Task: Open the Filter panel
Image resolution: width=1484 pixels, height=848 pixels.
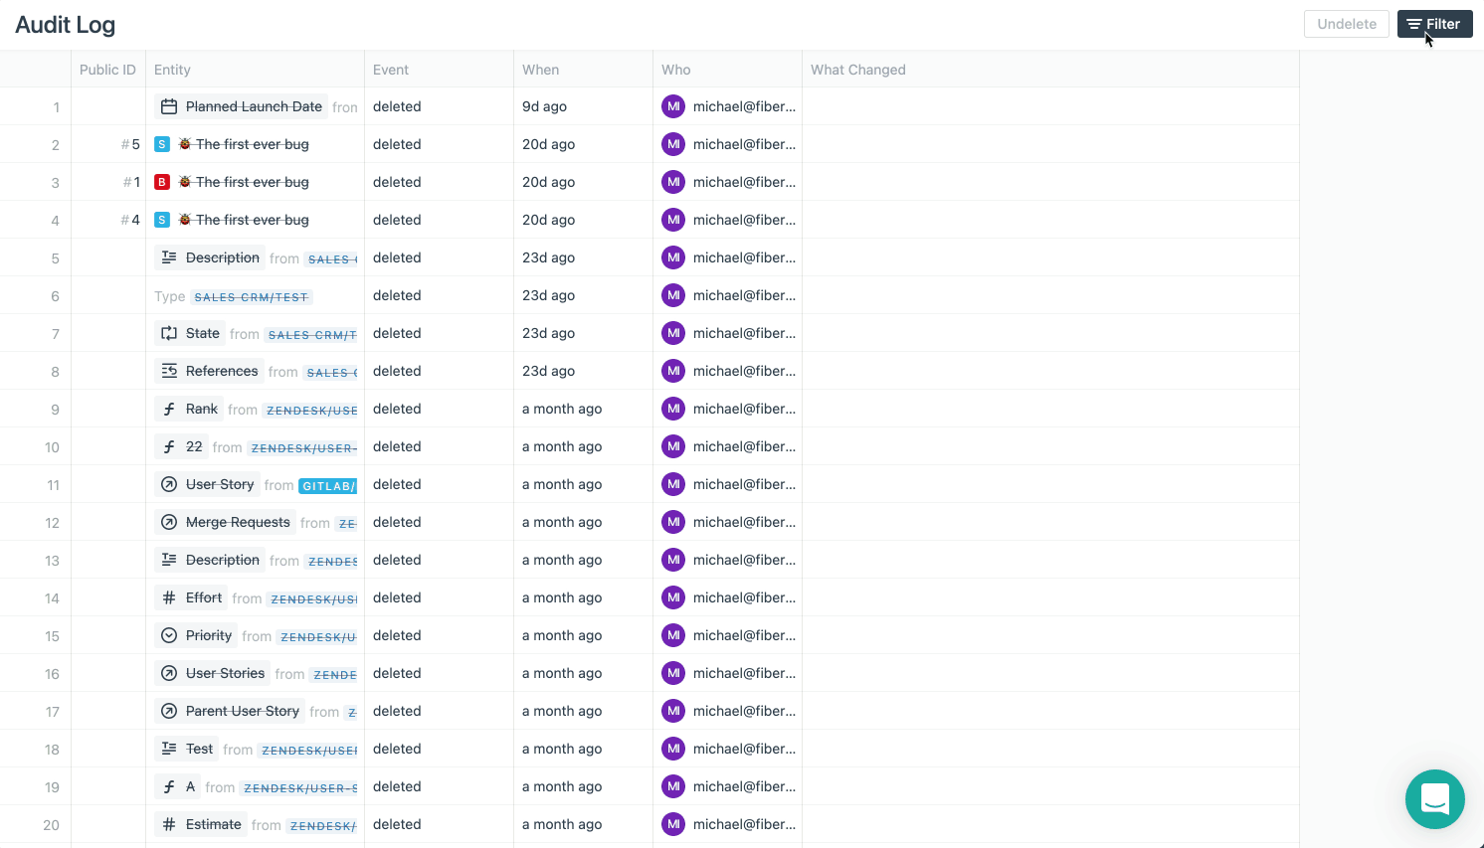Action: coord(1434,24)
